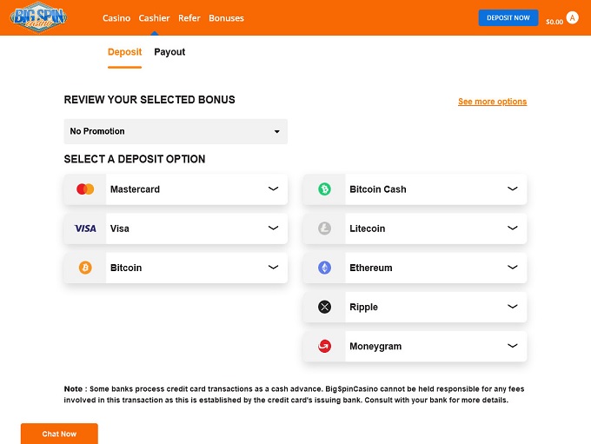The width and height of the screenshot is (591, 444).
Task: Click the gray Litecoin icon
Action: [324, 229]
